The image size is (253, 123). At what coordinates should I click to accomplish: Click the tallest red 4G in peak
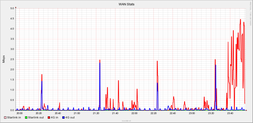(240, 20)
